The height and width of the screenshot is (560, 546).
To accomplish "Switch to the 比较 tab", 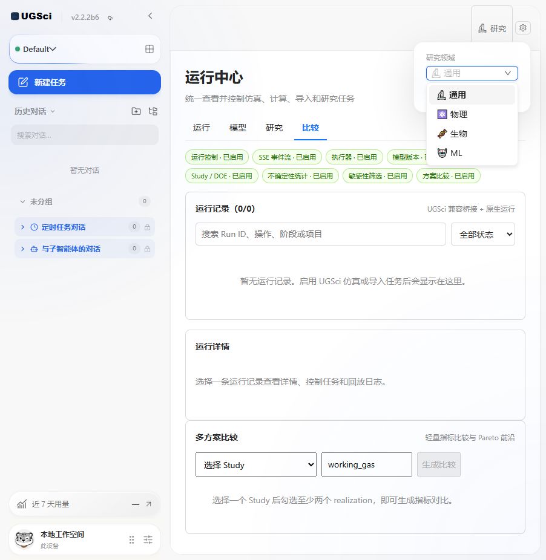I will [x=311, y=128].
